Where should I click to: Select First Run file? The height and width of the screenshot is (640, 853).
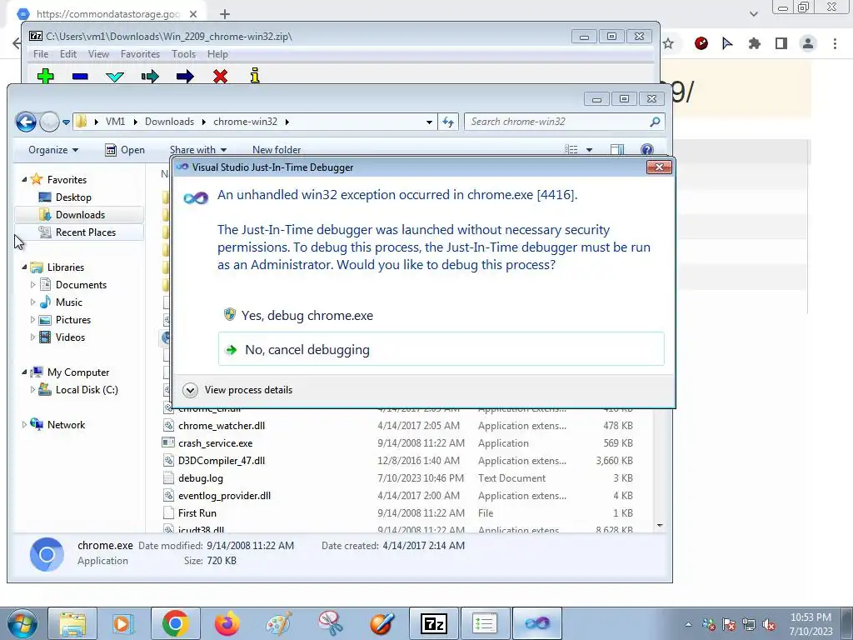pyautogui.click(x=197, y=512)
